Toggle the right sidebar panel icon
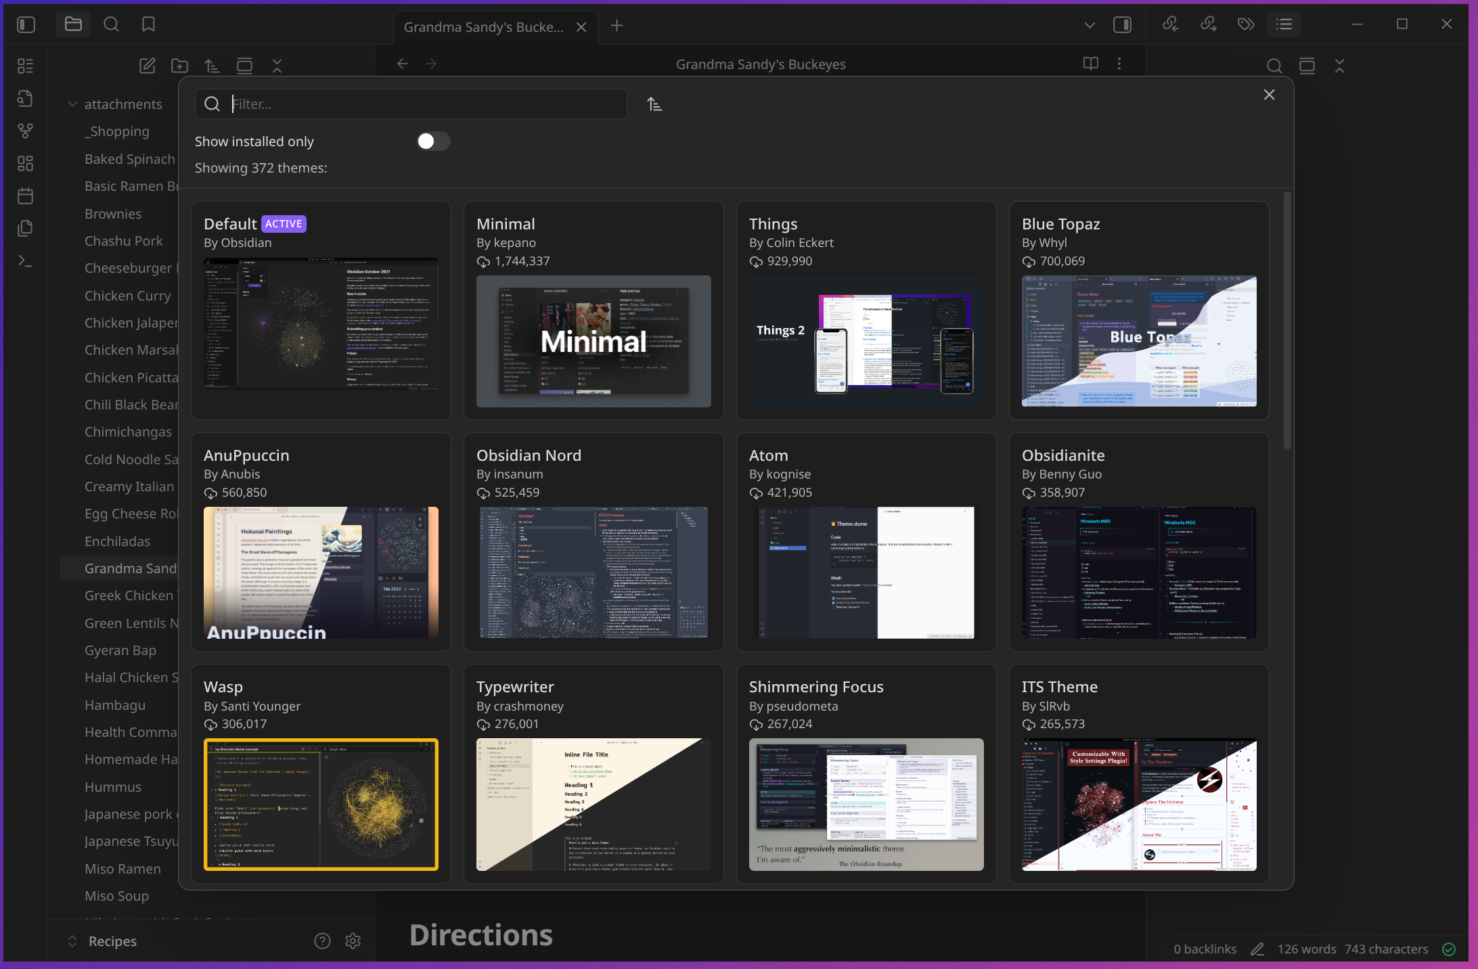 1122,25
